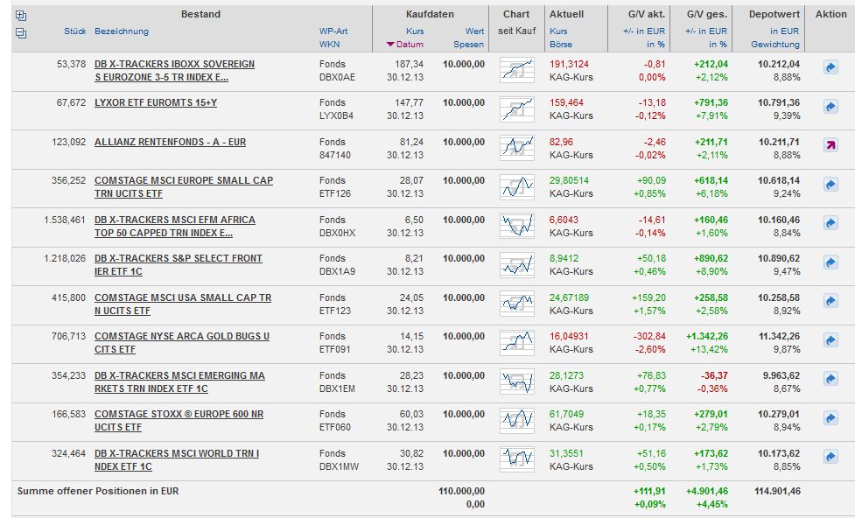Click action arrow for S&P Select Frontier row
This screenshot has height=518, width=855.
[830, 263]
